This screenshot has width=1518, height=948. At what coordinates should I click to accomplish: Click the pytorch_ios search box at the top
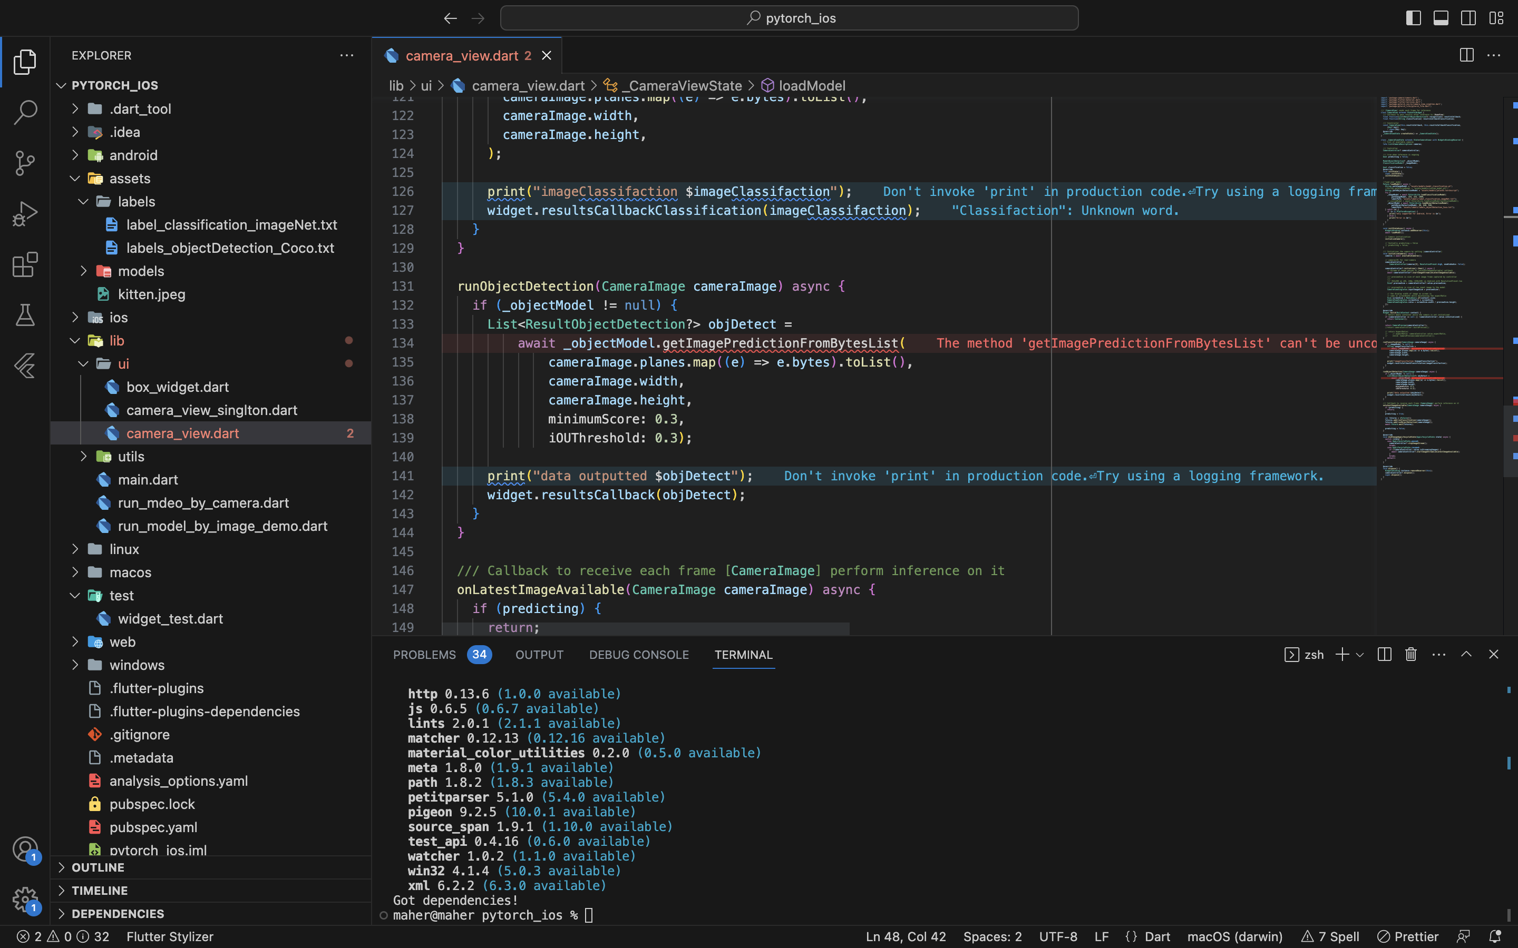789,17
